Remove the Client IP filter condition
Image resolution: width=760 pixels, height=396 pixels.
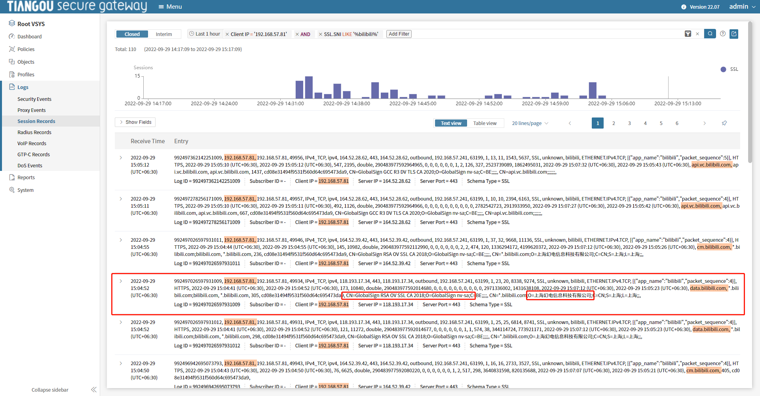coord(227,34)
